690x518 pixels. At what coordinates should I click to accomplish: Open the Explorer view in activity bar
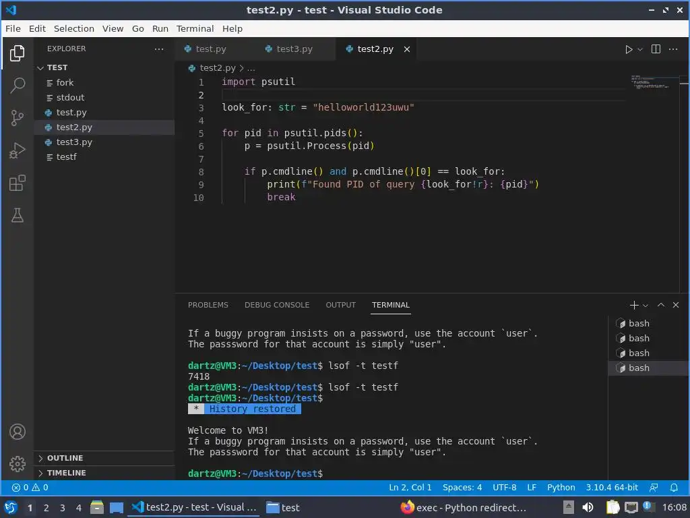17,53
